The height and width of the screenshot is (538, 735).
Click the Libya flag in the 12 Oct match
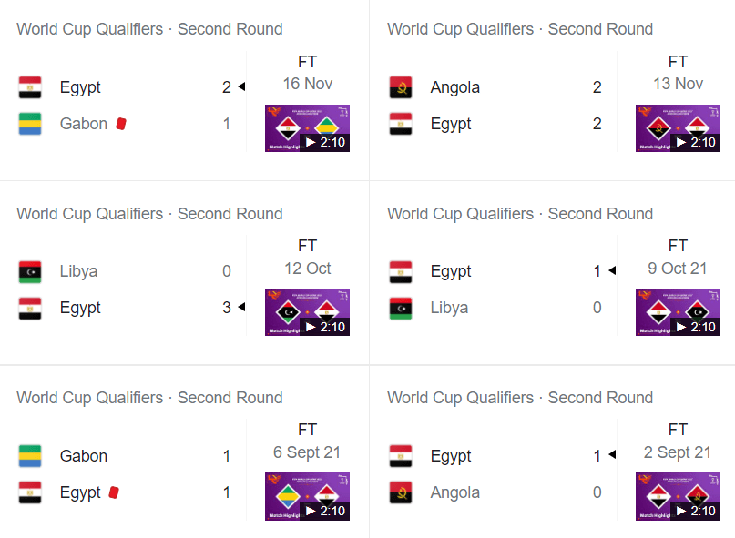pyautogui.click(x=30, y=272)
